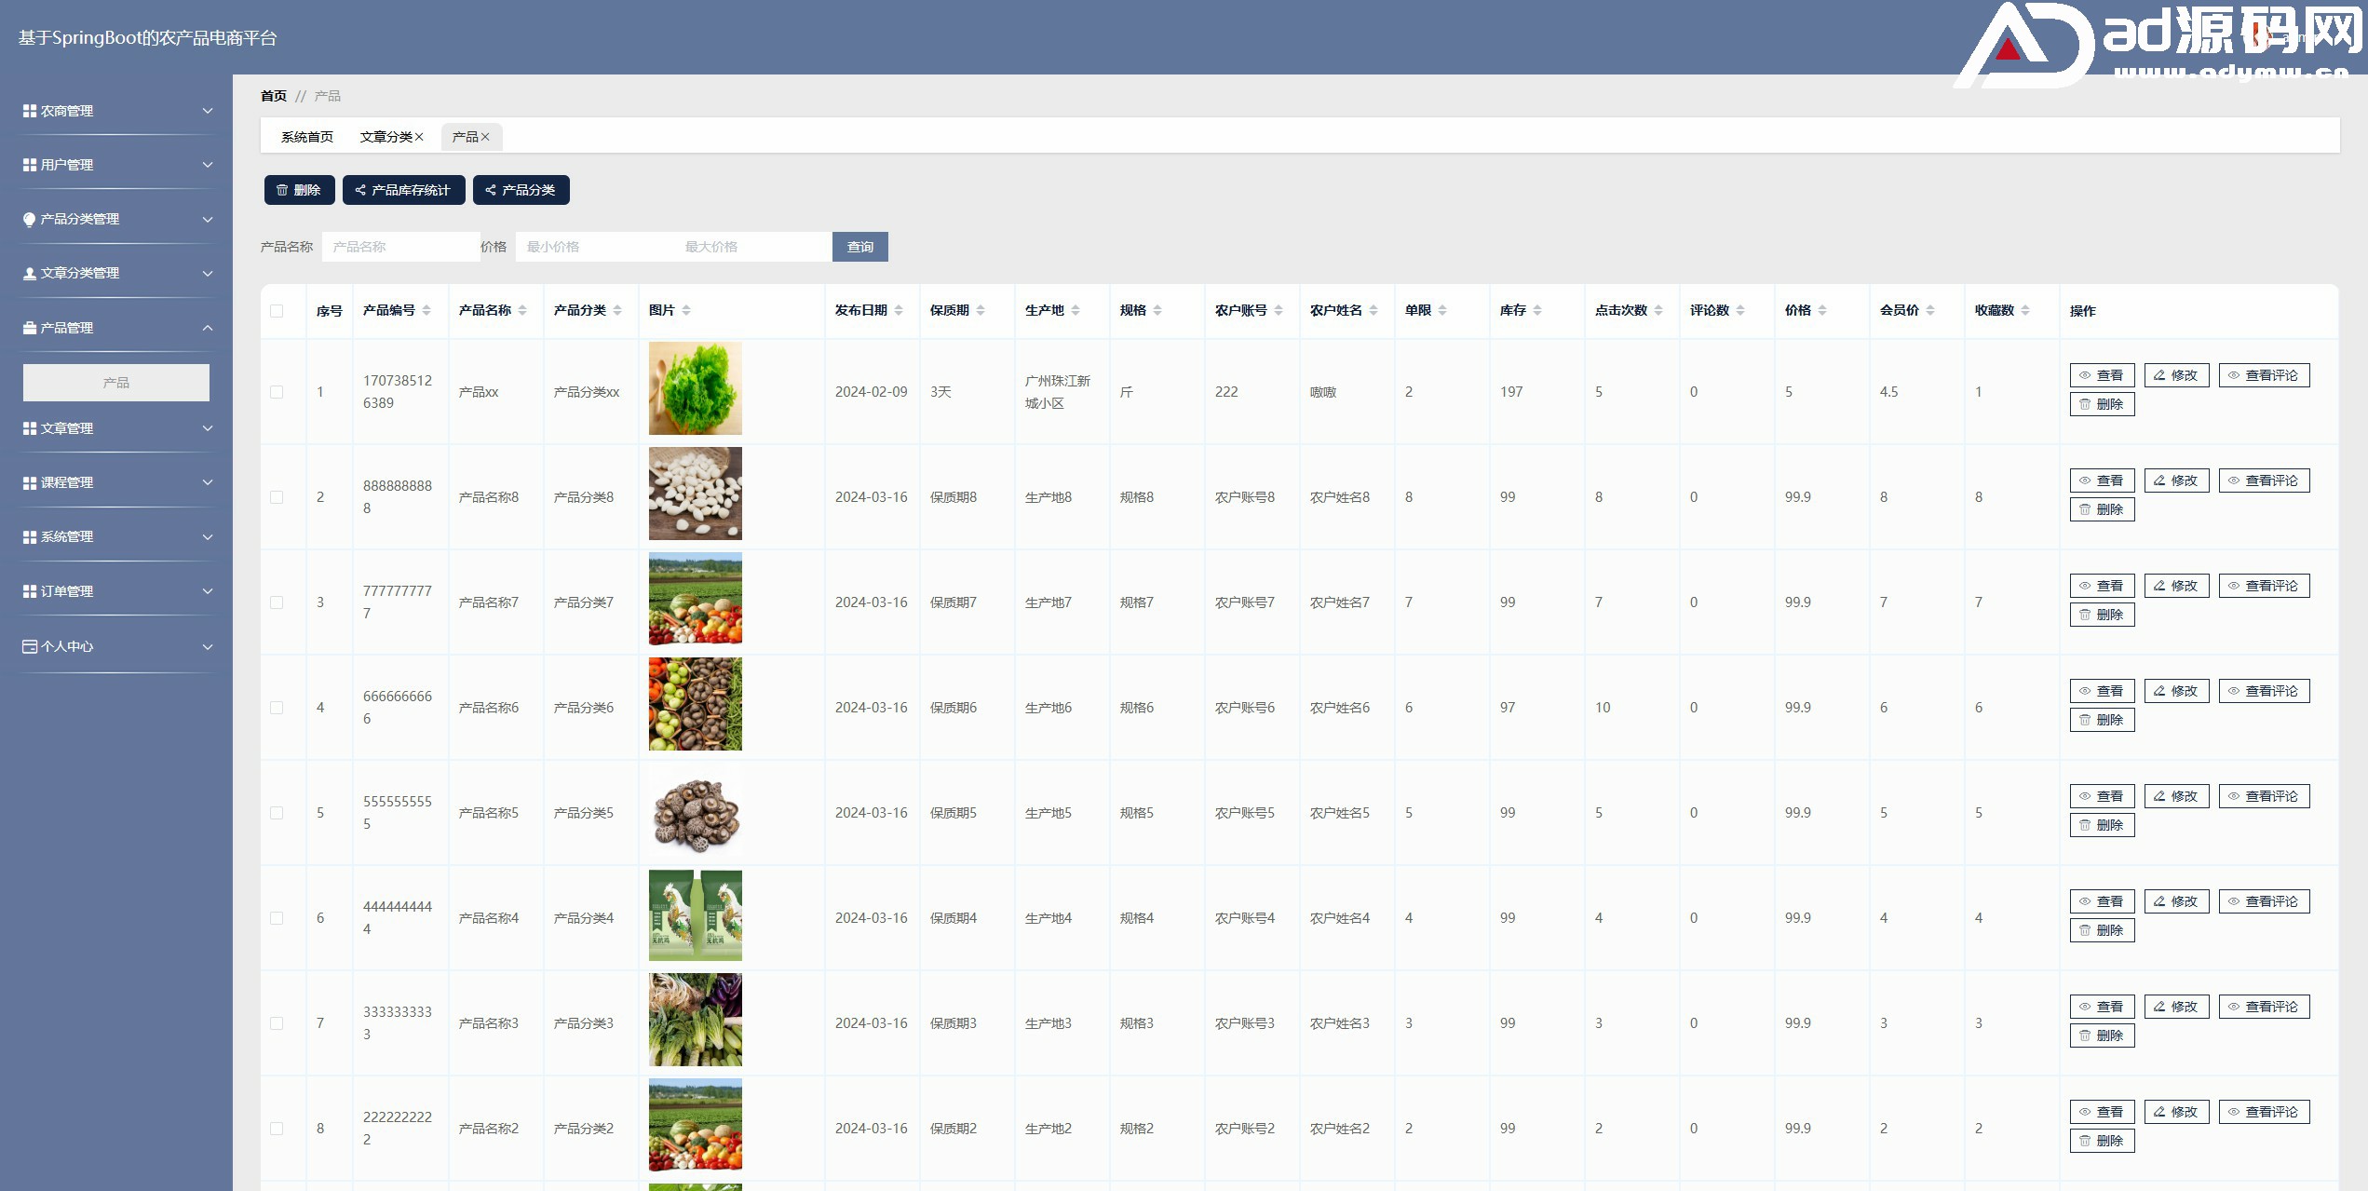Screen dimensions: 2368x1191
Task: Click the 查询 search button
Action: point(859,247)
